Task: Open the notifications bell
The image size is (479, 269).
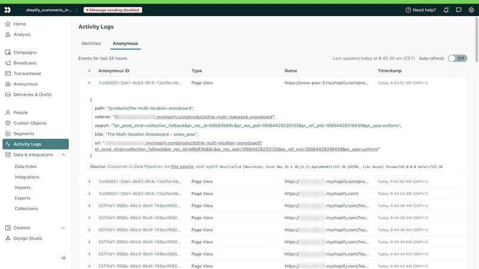Action: [x=446, y=10]
